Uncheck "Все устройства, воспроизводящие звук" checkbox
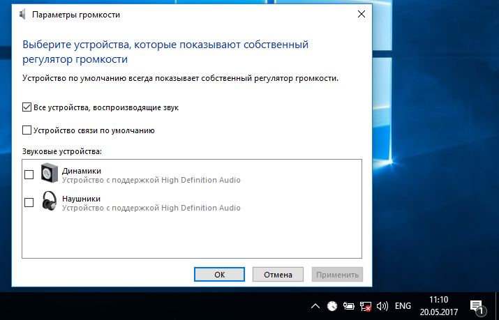Viewport: 499px width, 320px height. click(27, 107)
